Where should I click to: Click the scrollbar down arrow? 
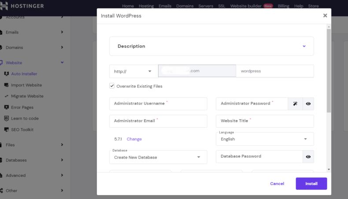329,169
